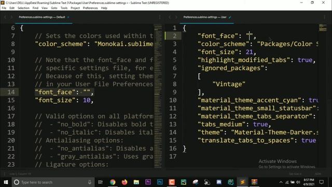Open the File menu
332x187 pixels.
[x=4, y=8]
